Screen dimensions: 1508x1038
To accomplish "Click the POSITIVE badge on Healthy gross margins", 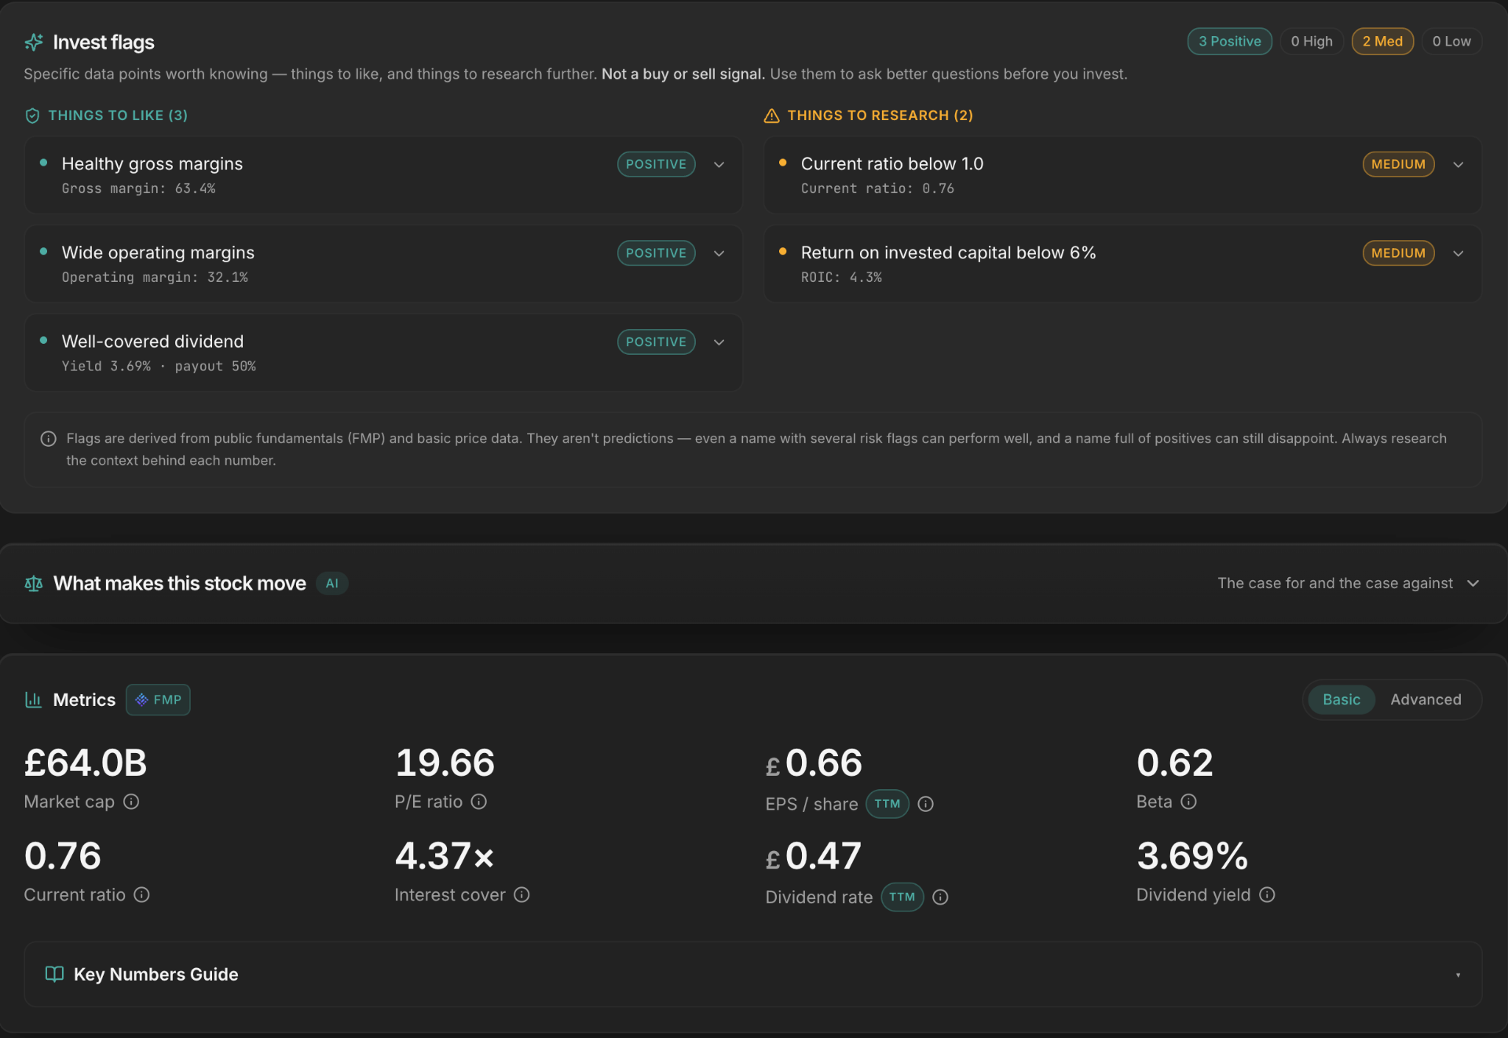I will 656,164.
